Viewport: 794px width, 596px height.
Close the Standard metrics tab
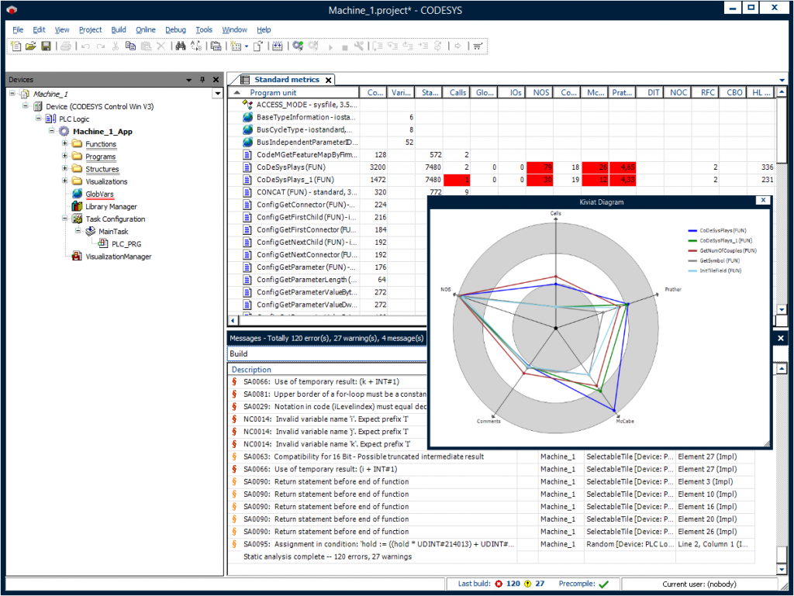(x=328, y=80)
